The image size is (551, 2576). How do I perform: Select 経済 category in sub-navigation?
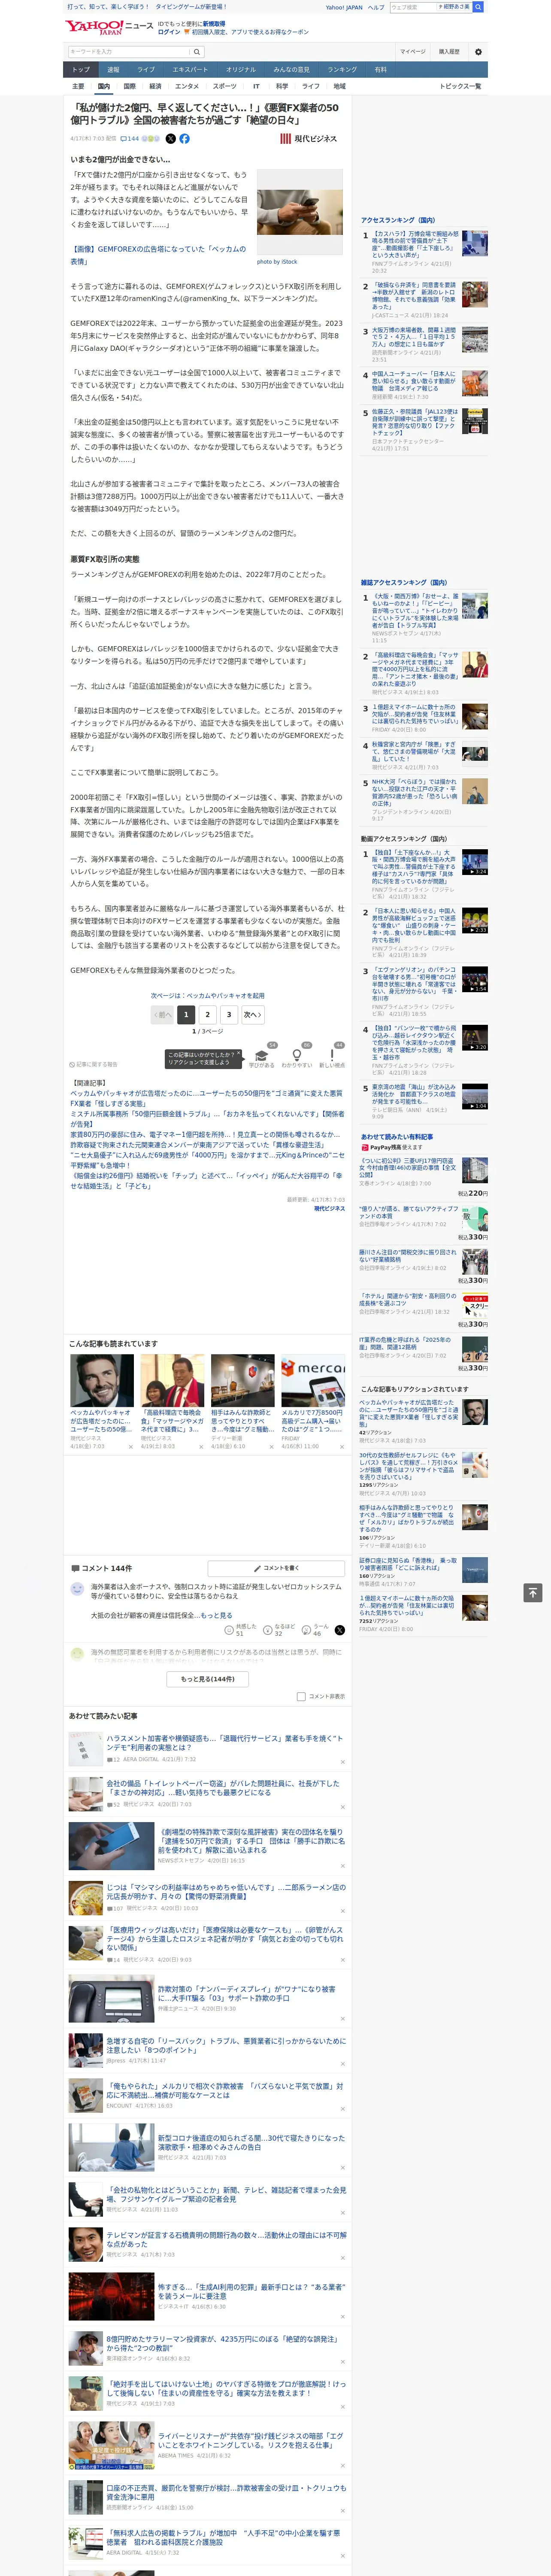point(155,86)
